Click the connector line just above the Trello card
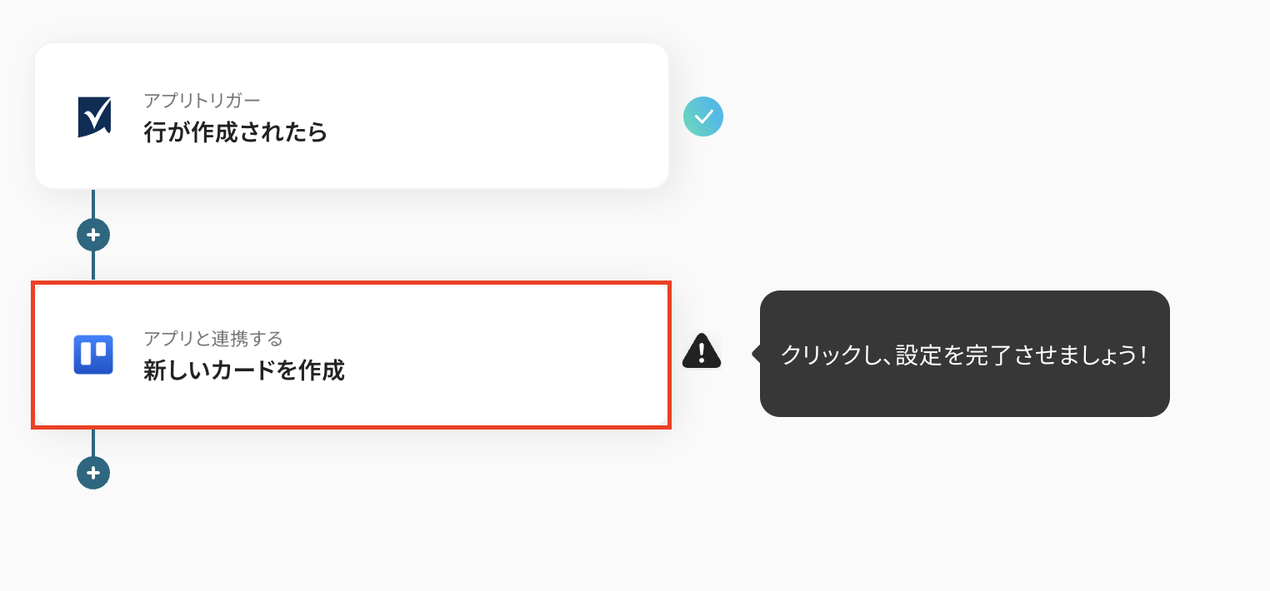1270x591 pixels. click(93, 266)
